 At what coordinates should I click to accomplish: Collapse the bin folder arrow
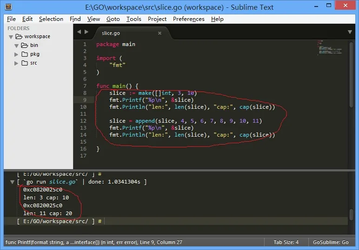point(16,46)
